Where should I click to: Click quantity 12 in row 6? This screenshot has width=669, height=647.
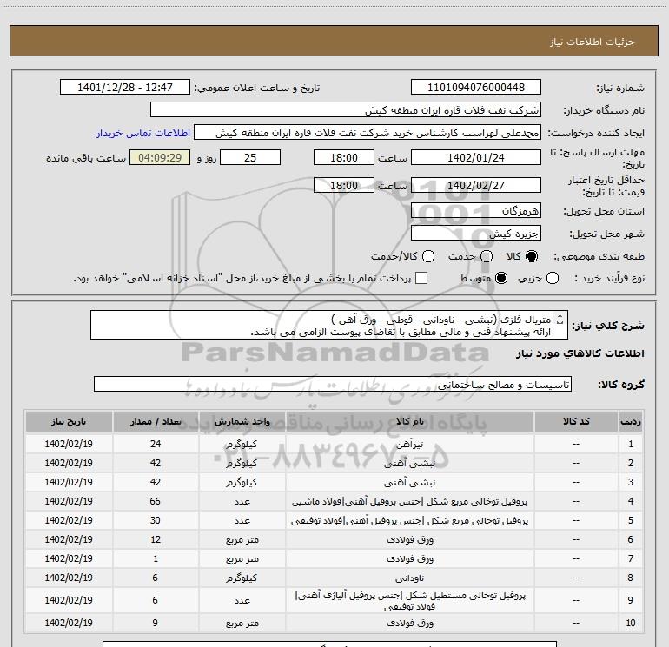(x=156, y=539)
